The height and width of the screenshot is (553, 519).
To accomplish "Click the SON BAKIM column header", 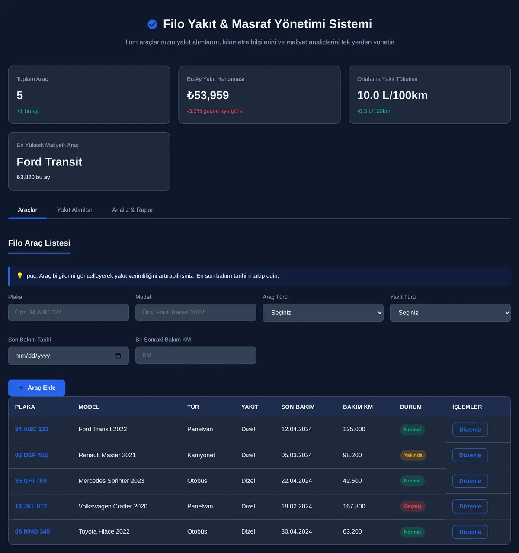I will [x=298, y=407].
